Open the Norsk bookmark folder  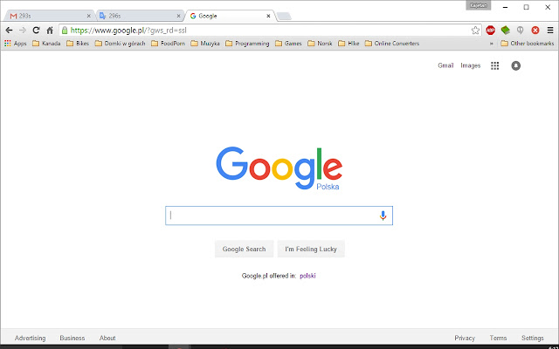coord(321,44)
